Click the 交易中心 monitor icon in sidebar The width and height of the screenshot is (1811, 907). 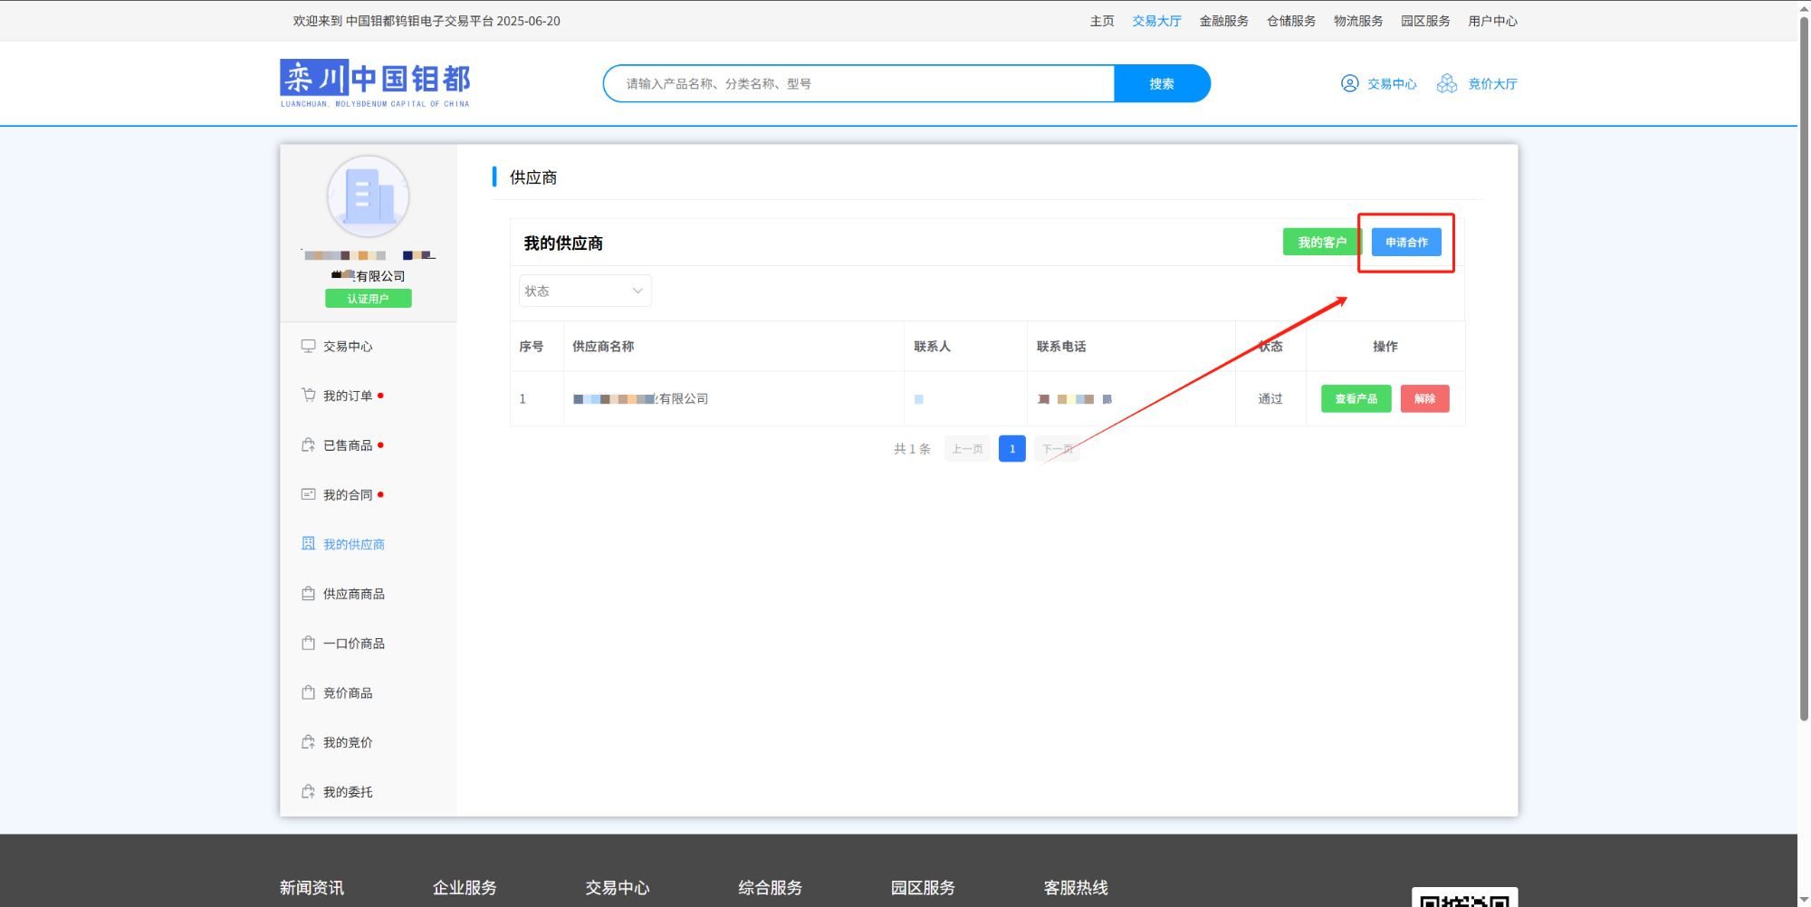[x=308, y=346]
